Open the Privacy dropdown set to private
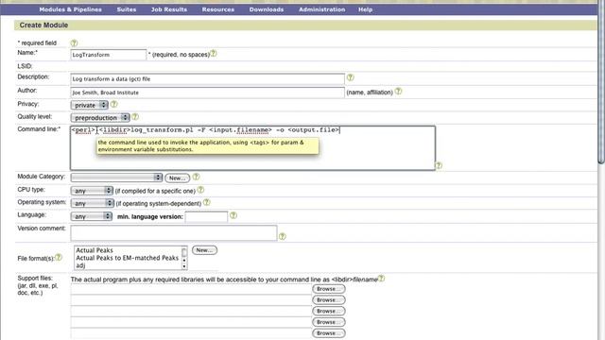Viewport: 605px width, 340px height. click(x=90, y=105)
